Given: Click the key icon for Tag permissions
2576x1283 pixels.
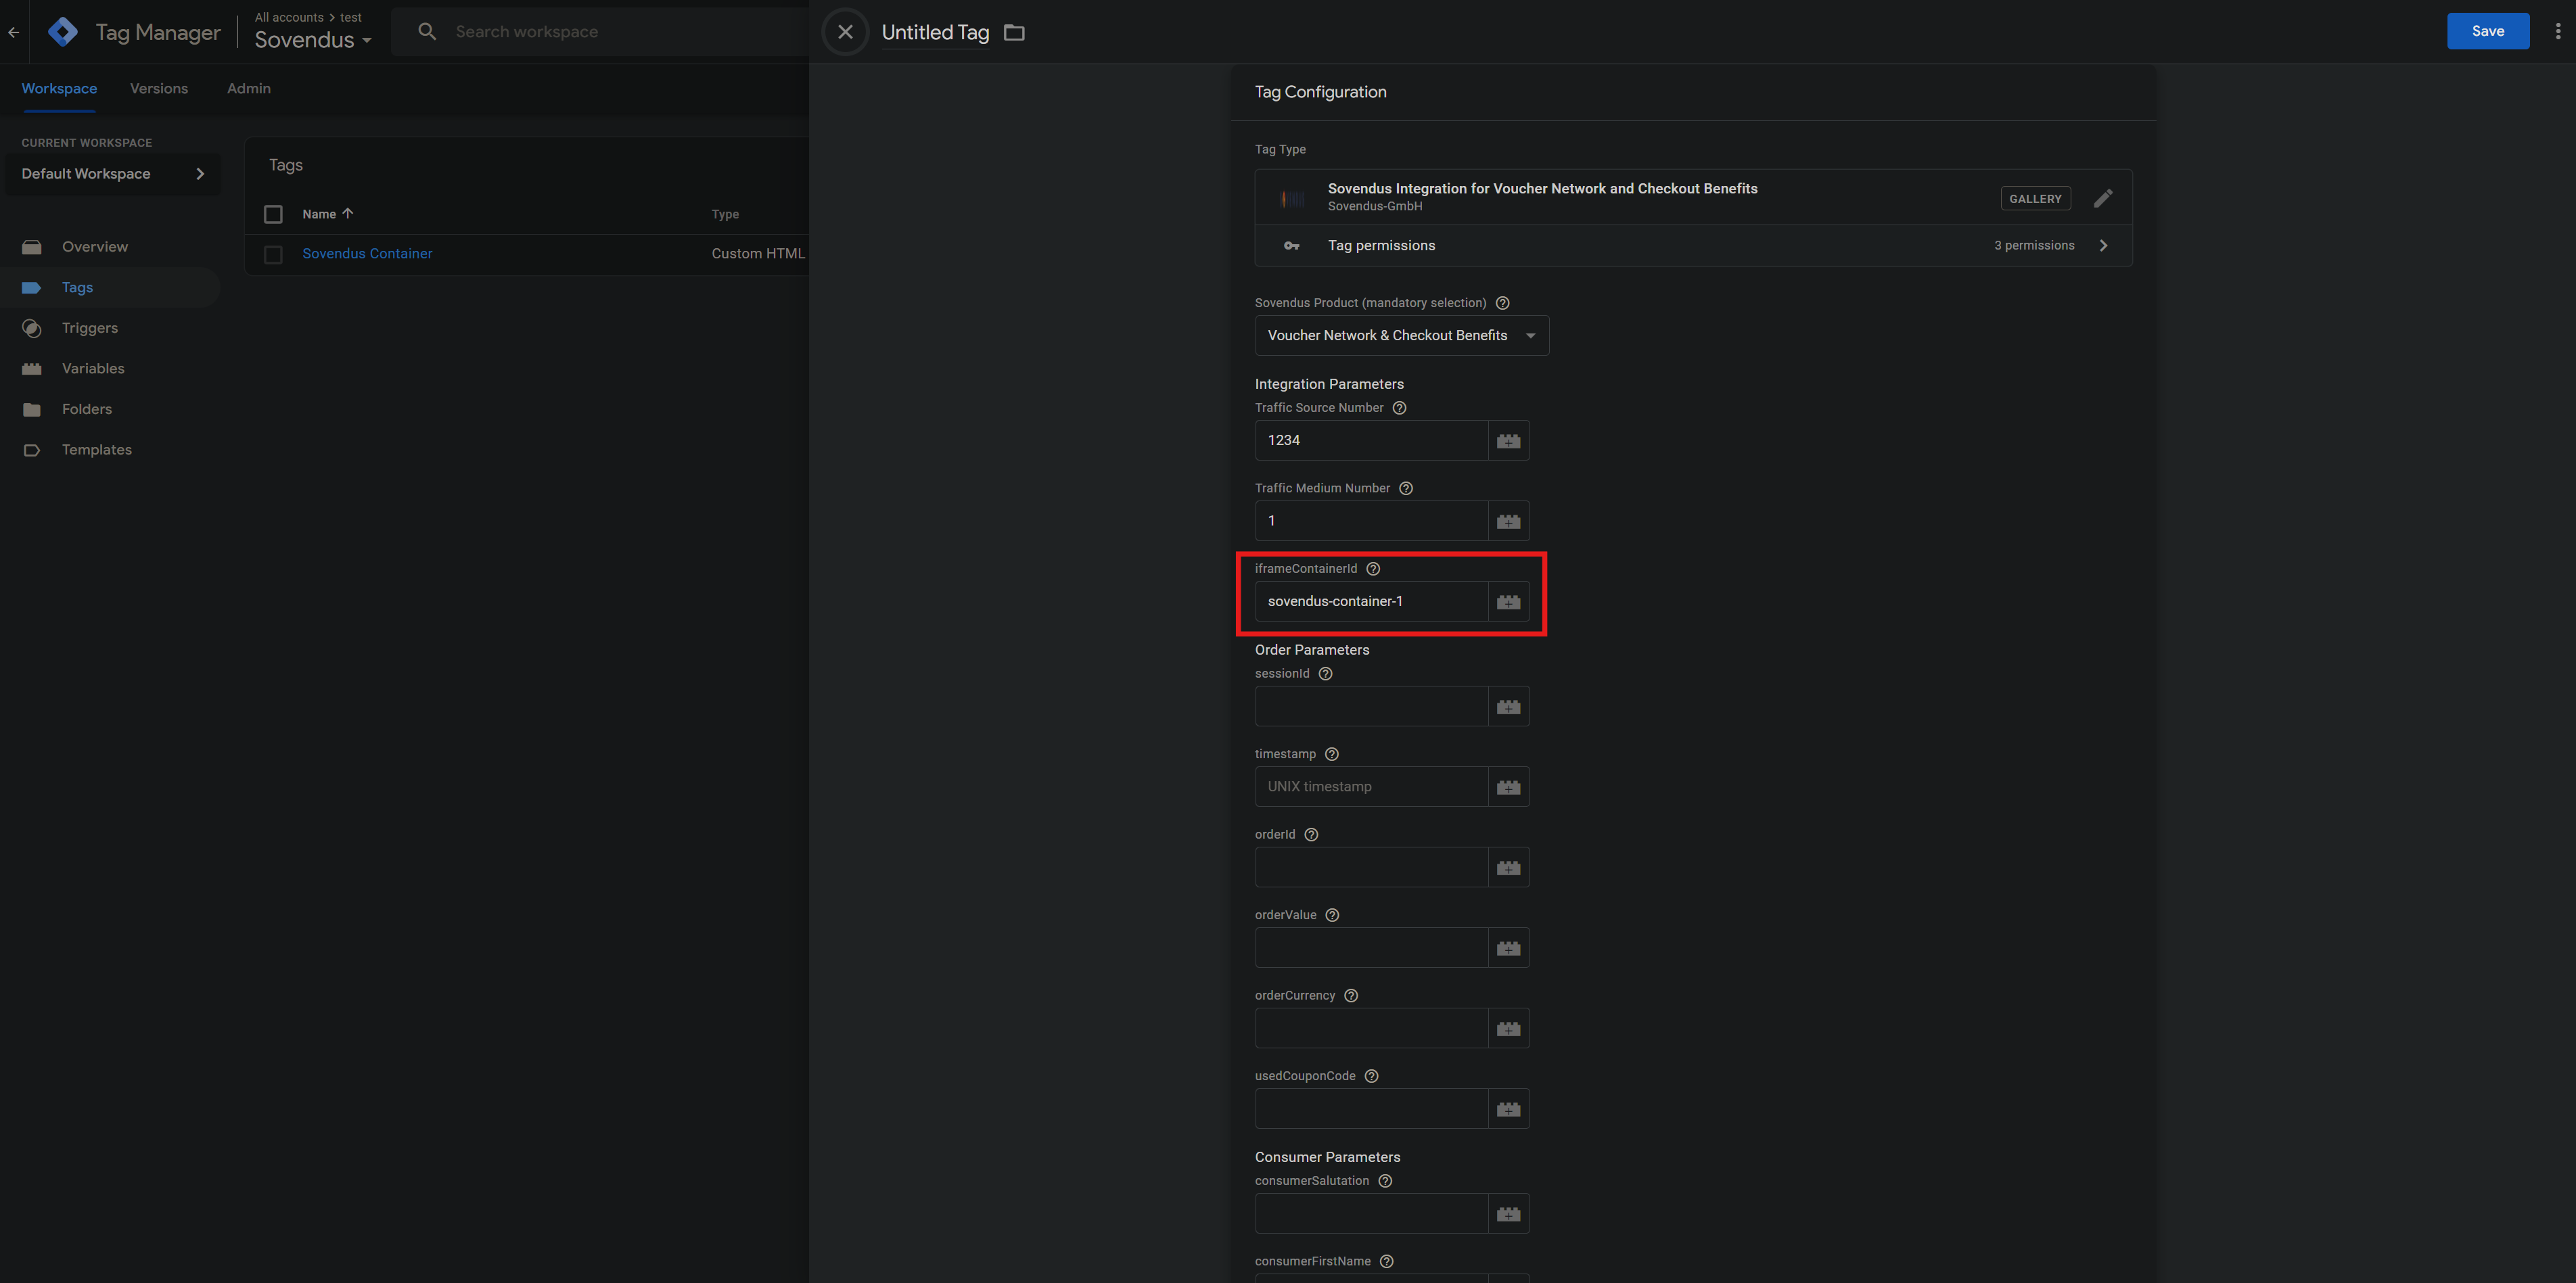Looking at the screenshot, I should pos(1292,246).
